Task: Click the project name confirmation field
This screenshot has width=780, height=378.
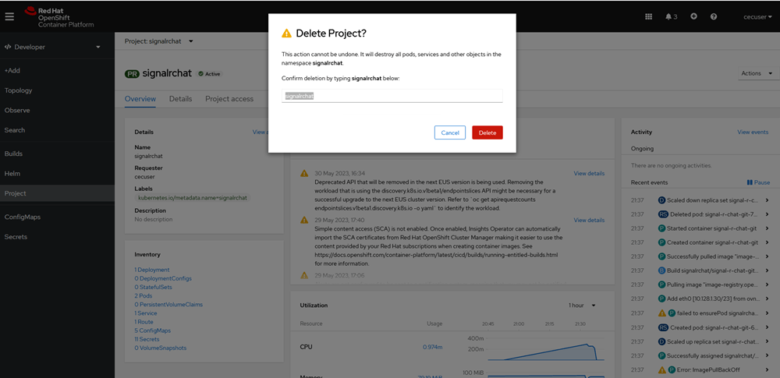Action: (392, 96)
